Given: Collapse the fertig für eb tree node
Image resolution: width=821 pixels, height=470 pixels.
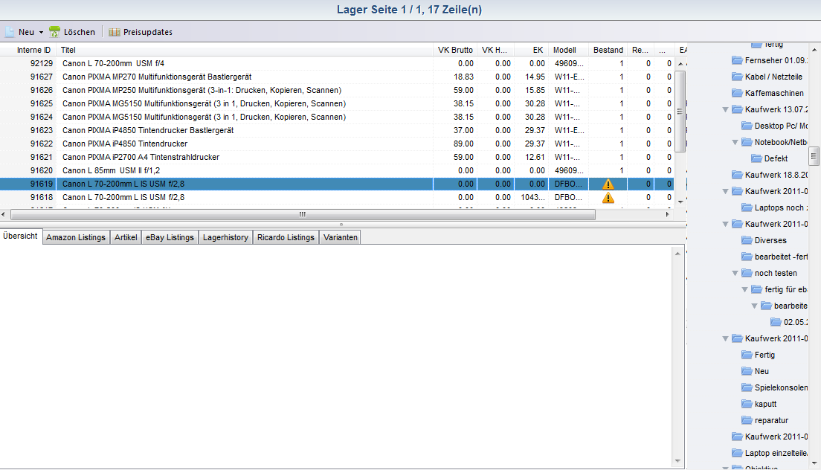Looking at the screenshot, I should coord(745,289).
